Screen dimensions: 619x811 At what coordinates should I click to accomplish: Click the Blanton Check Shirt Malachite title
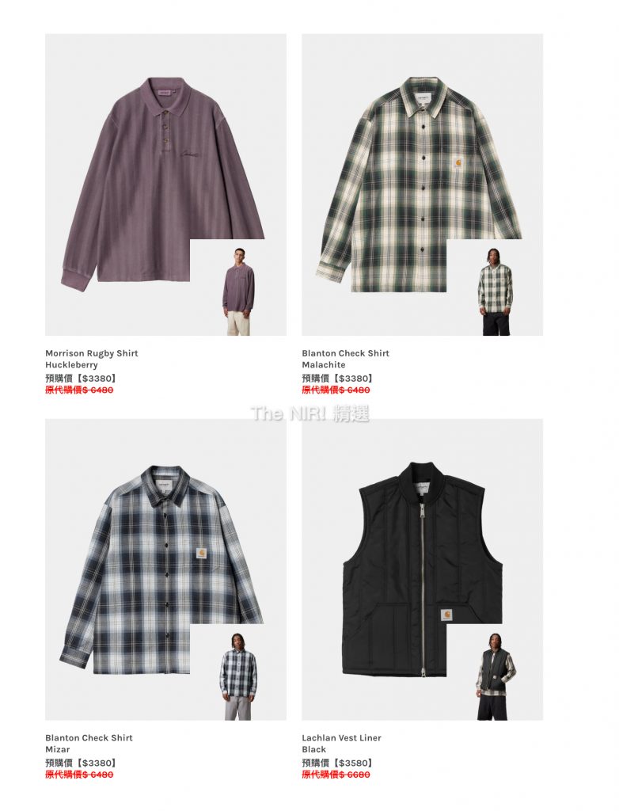[x=345, y=353]
